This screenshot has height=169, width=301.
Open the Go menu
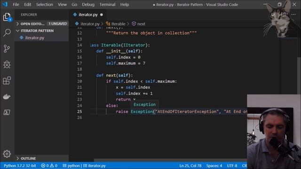[74, 4]
